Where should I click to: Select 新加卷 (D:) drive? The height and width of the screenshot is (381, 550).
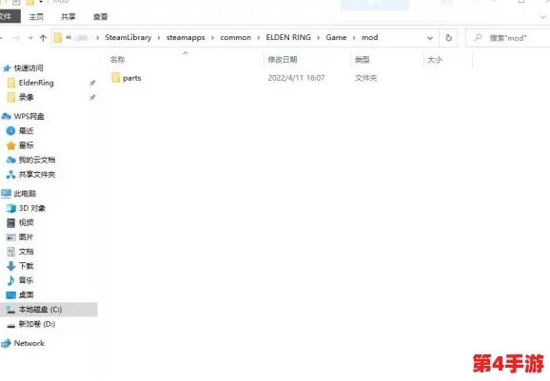pyautogui.click(x=37, y=324)
